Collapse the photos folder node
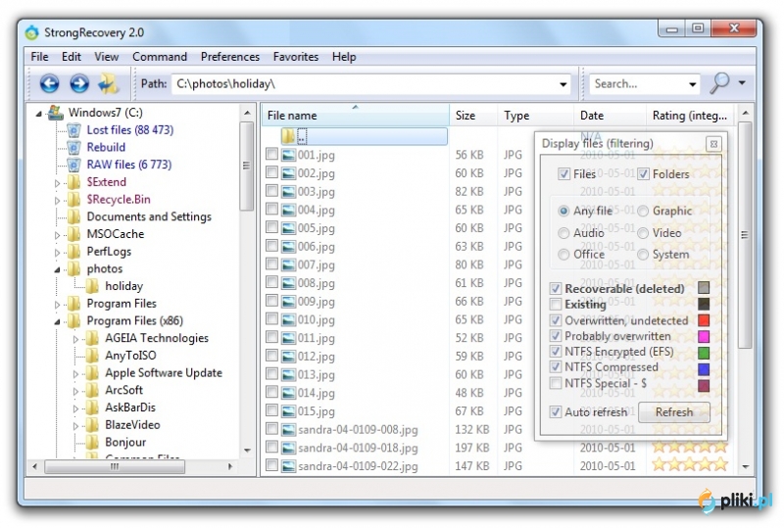784x528 pixels. (57, 270)
